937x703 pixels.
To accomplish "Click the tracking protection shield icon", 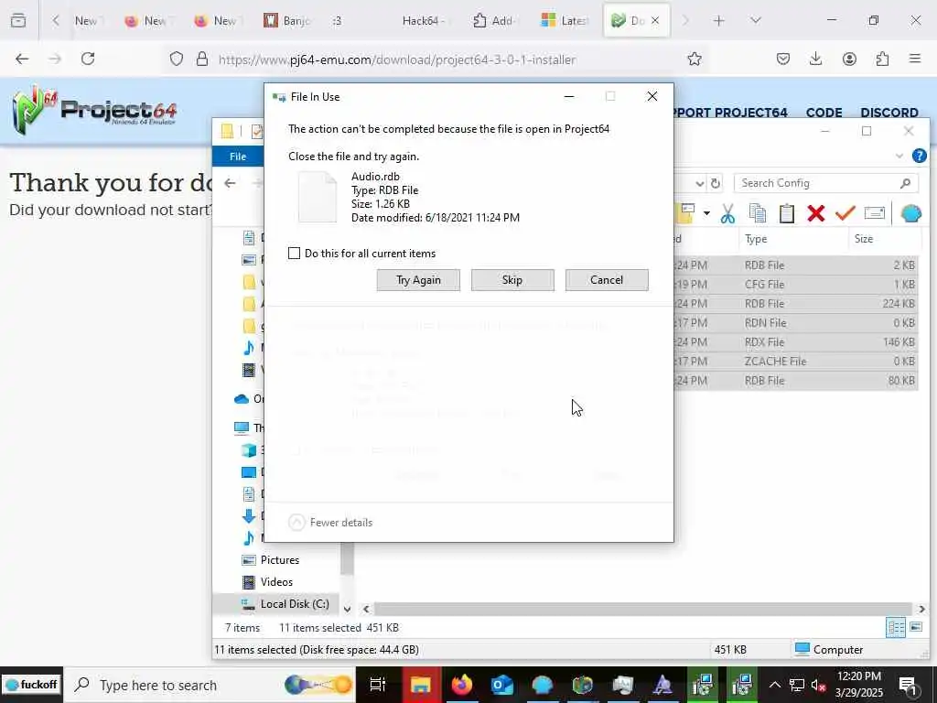I will 177,59.
